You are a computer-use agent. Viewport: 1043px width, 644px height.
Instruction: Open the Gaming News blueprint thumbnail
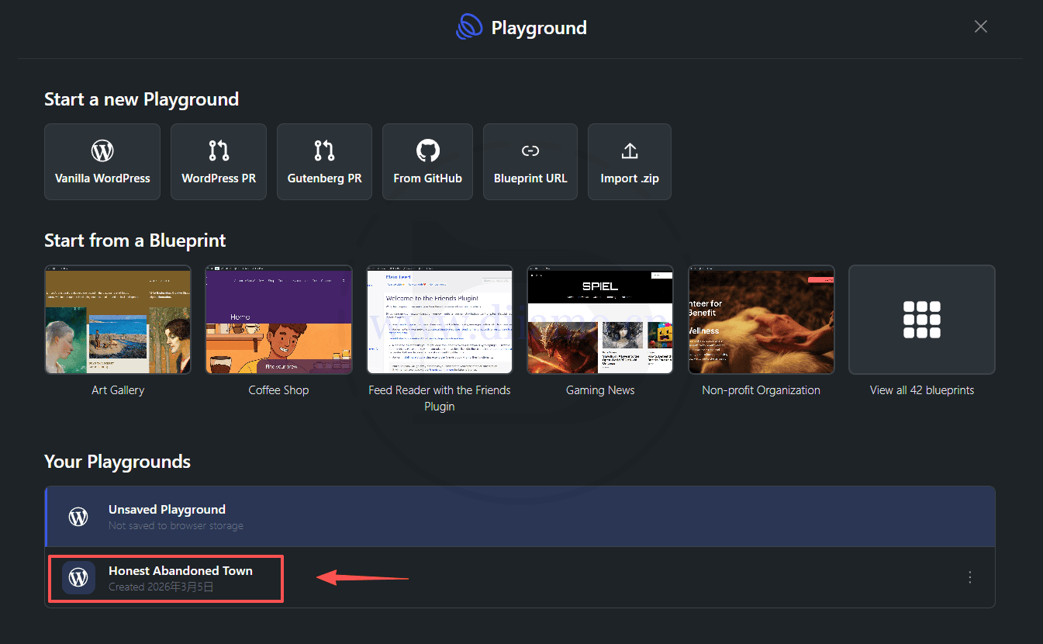(600, 320)
